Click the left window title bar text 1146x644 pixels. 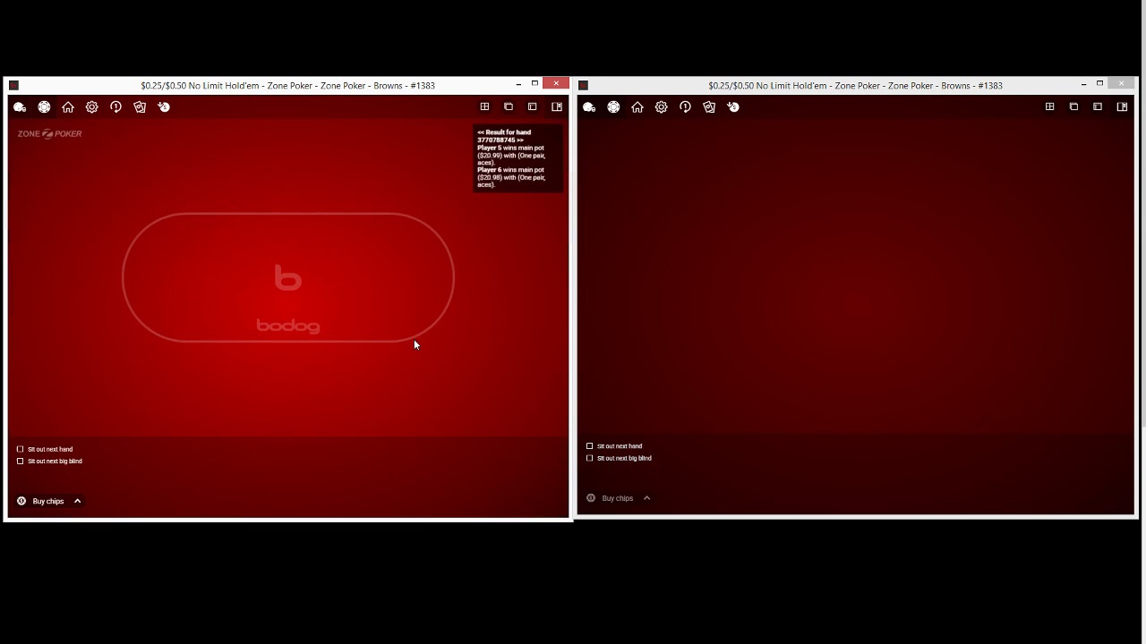[x=287, y=86]
